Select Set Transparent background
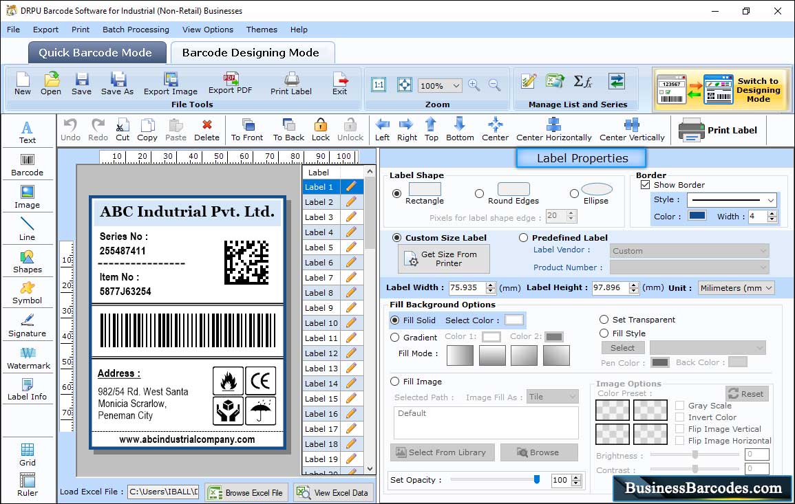The width and height of the screenshot is (795, 504). pos(604,320)
